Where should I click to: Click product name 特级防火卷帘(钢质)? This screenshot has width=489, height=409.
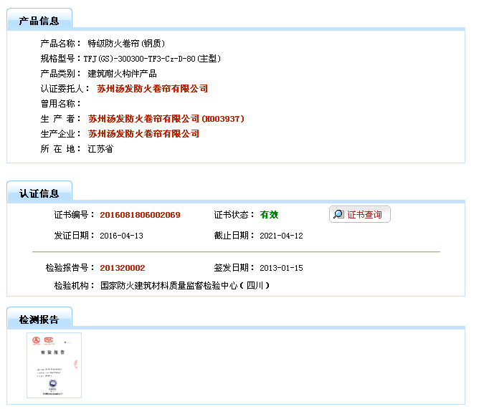pyautogui.click(x=126, y=43)
